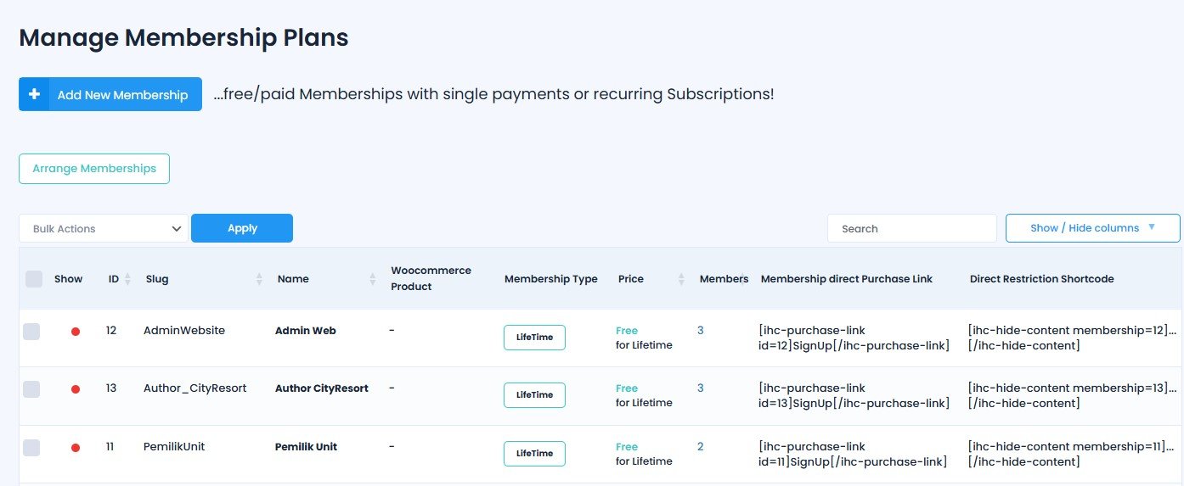
Task: Sort table by Slug column arrows
Action: (x=259, y=279)
